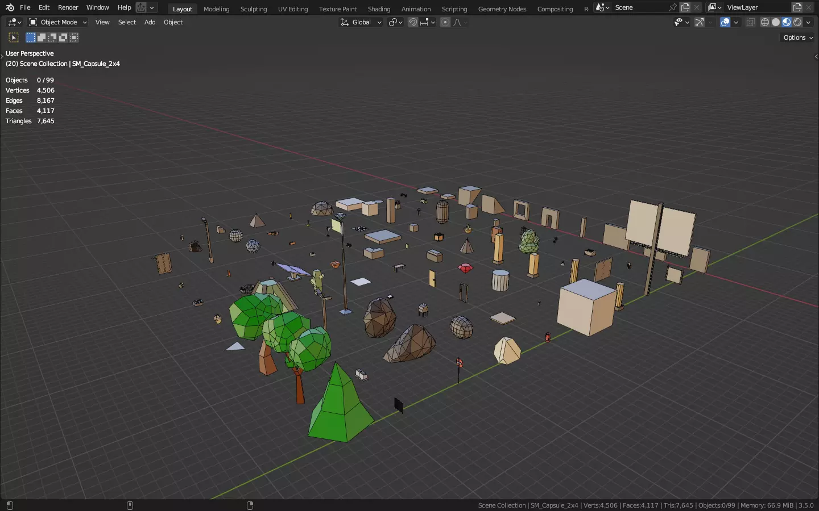
Task: Open the Object Mode dropdown
Action: point(58,22)
